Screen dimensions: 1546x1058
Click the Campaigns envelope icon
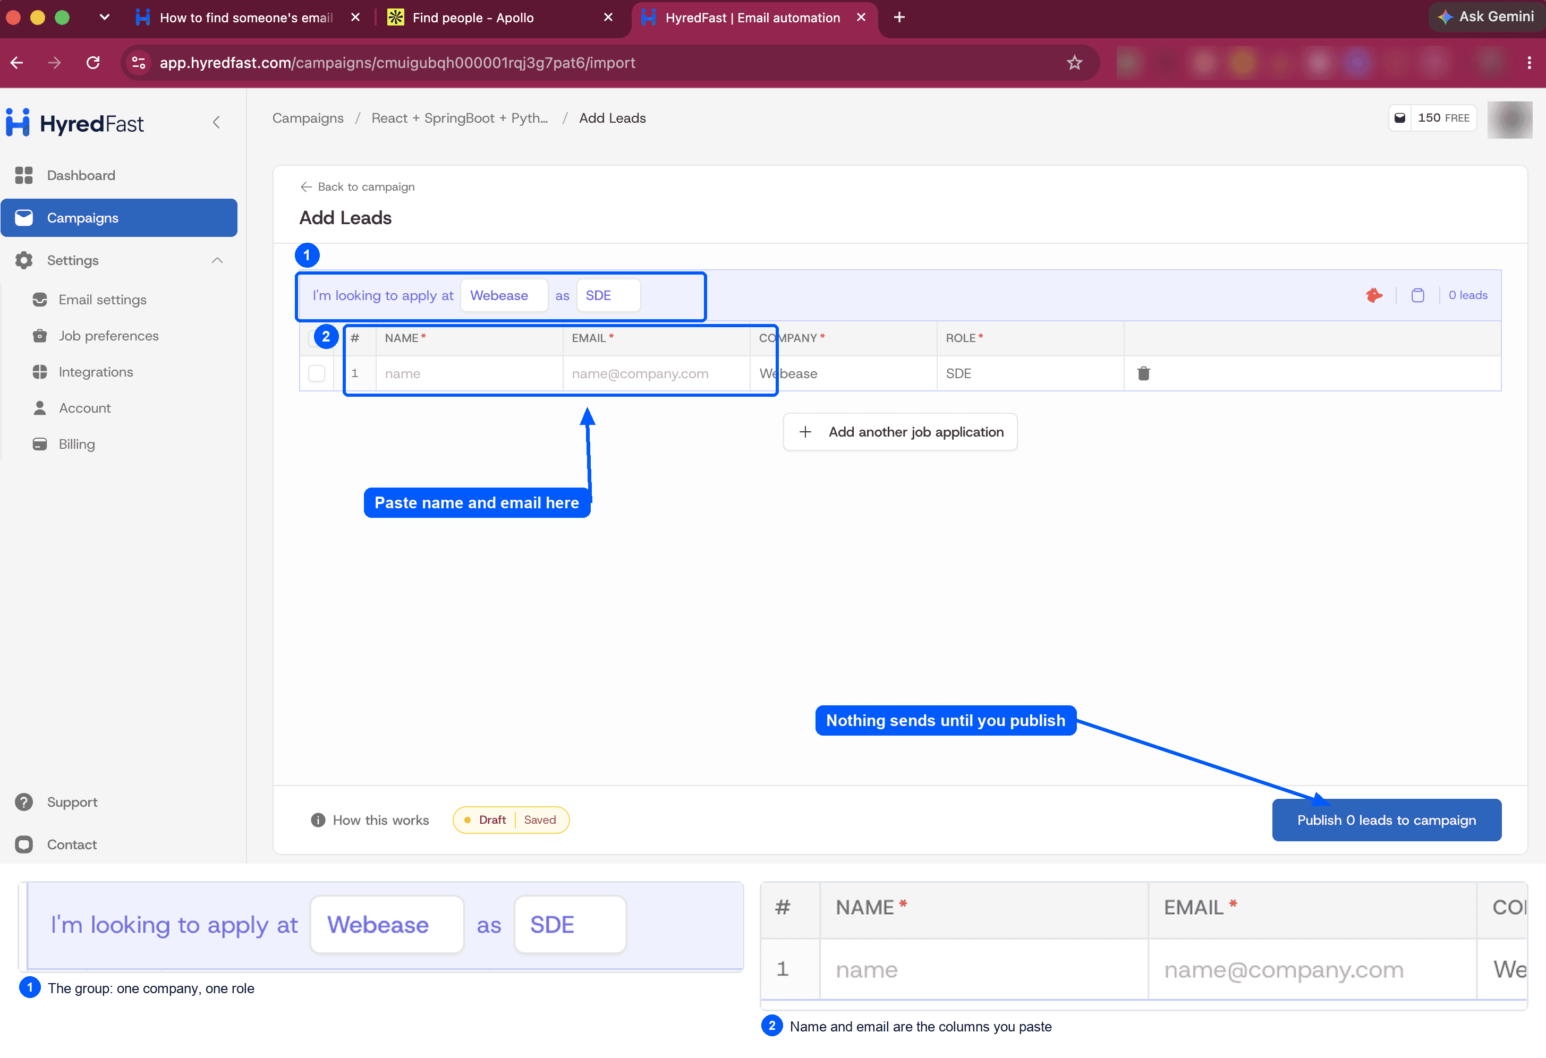click(x=24, y=217)
